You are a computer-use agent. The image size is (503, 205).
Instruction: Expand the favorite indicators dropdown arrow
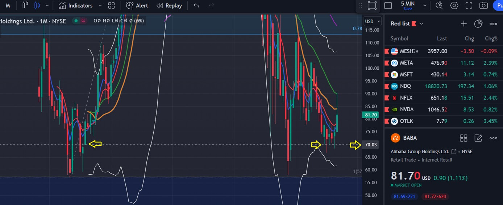click(100, 5)
